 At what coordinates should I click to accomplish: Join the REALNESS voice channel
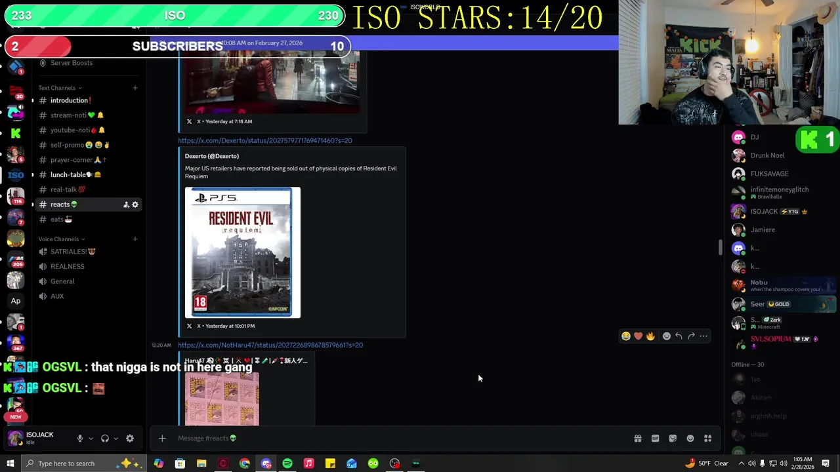(x=89, y=267)
